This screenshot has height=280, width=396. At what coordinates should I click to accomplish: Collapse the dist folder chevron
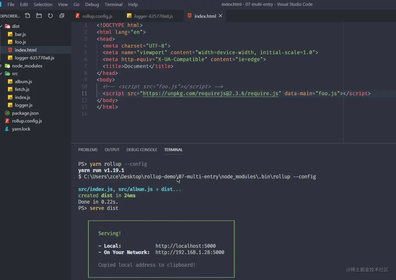tap(1, 26)
